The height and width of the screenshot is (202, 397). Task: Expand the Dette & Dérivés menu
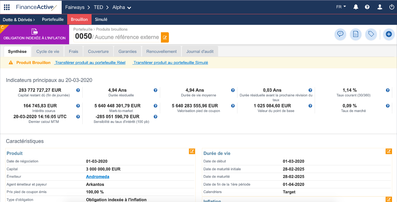coord(19,20)
